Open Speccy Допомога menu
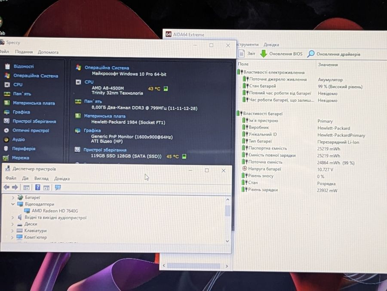This screenshot has width=387, height=291. (48, 52)
